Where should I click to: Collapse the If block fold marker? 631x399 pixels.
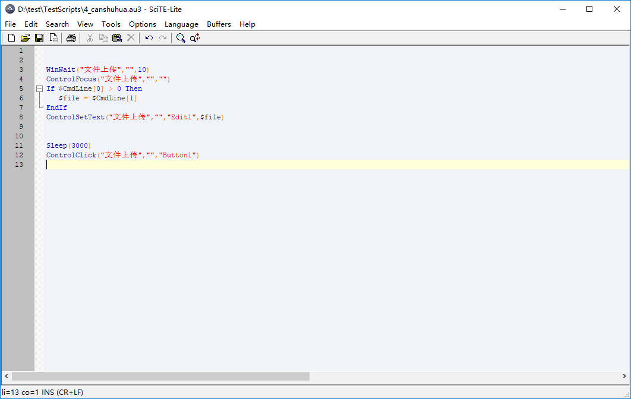click(x=39, y=88)
